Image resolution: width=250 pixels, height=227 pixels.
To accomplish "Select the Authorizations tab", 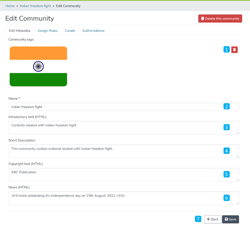I will pyautogui.click(x=93, y=31).
